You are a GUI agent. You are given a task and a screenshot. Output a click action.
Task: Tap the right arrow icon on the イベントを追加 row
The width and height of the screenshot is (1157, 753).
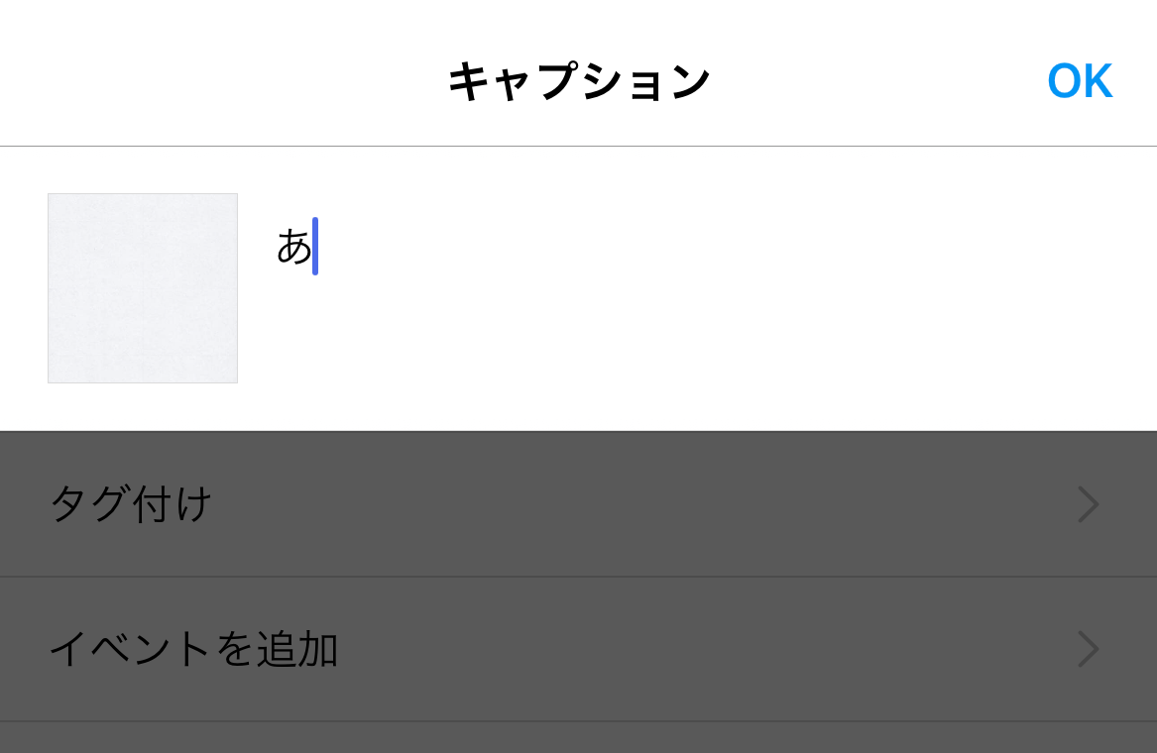1089,649
